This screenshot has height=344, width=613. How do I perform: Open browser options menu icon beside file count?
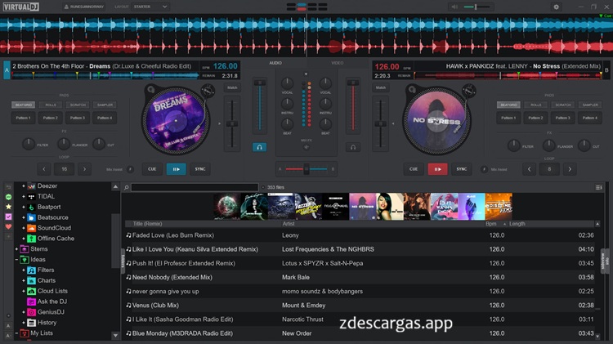[598, 187]
